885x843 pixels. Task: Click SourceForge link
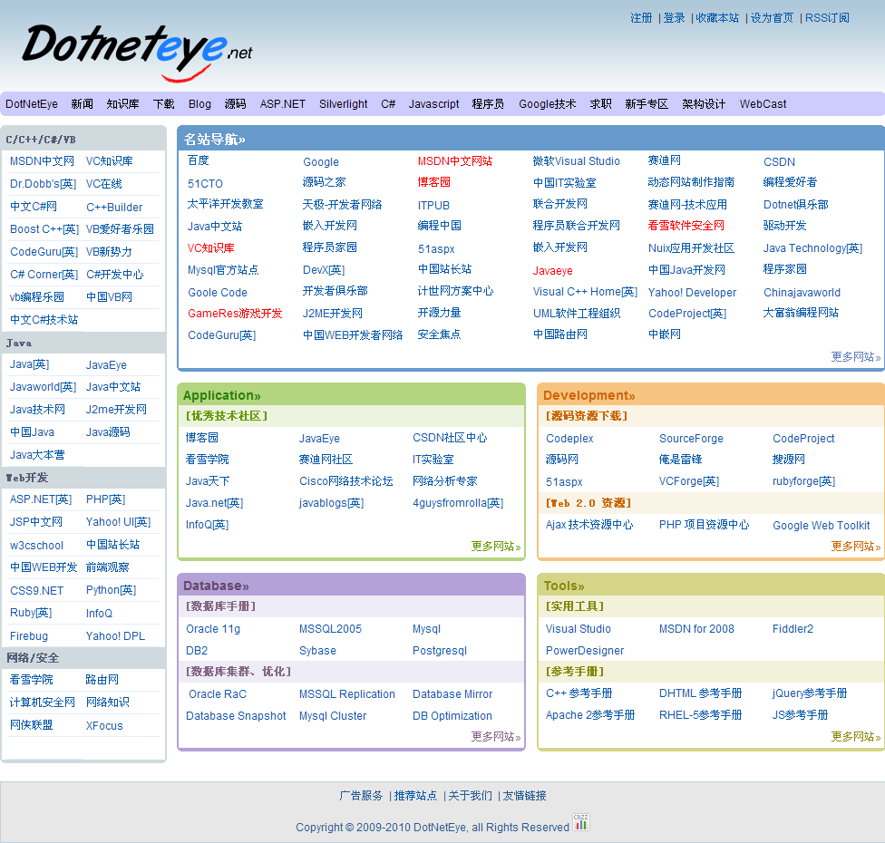click(691, 439)
